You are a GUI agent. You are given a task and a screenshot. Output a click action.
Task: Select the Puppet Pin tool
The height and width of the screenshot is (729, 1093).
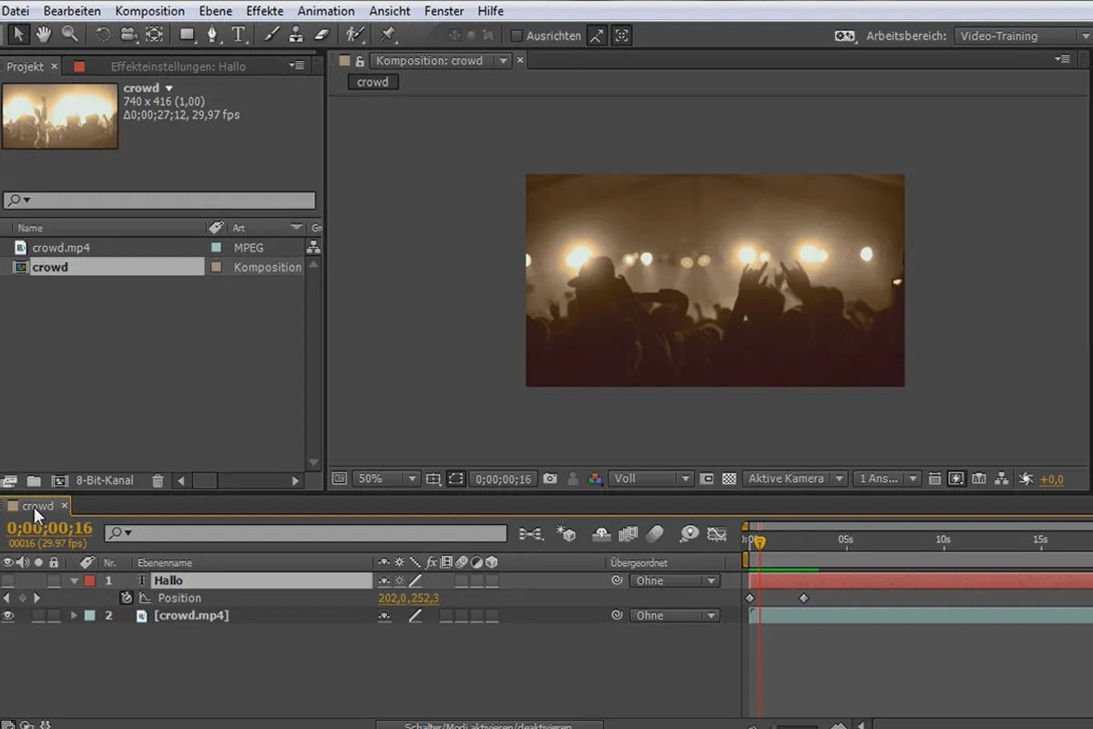[388, 35]
